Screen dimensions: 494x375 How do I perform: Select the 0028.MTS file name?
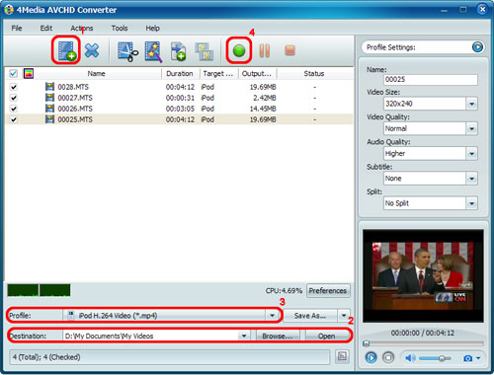pyautogui.click(x=73, y=87)
